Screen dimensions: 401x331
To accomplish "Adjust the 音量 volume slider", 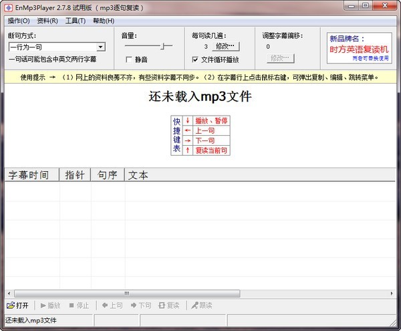I will tap(163, 46).
